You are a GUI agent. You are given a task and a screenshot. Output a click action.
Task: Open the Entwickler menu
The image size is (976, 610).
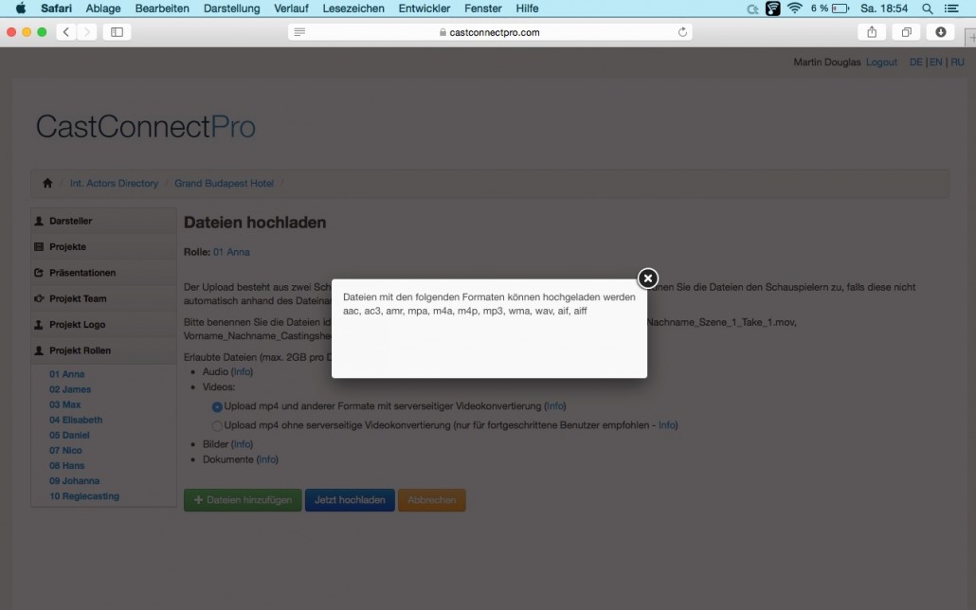[x=425, y=9]
